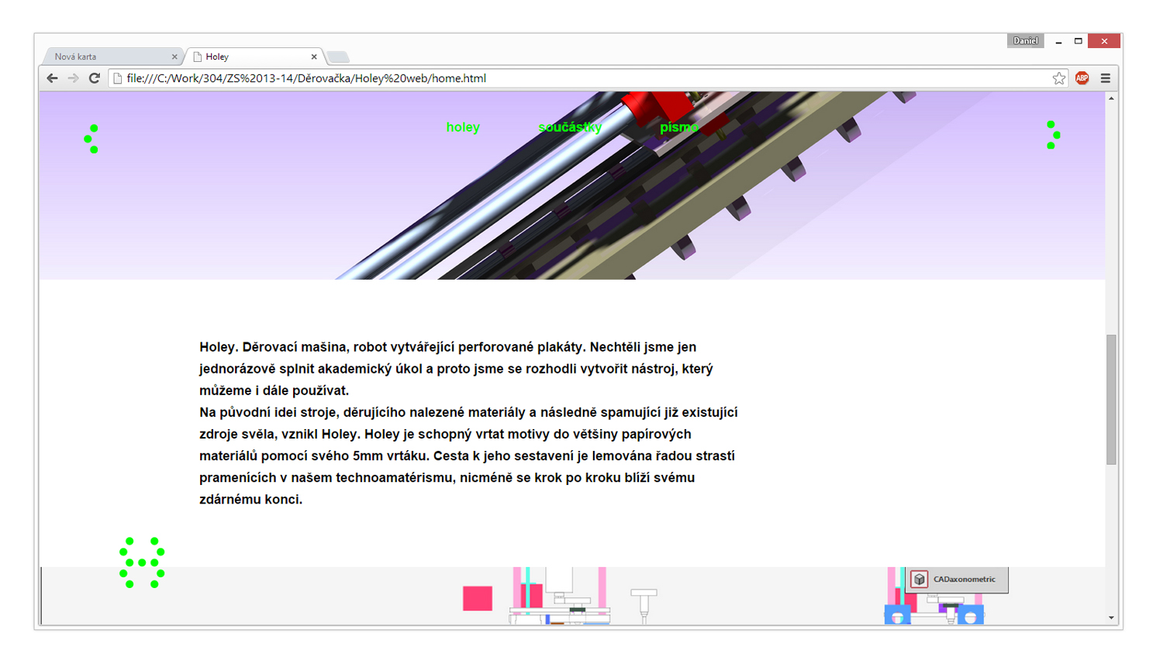The height and width of the screenshot is (664, 1163).
Task: Open the Adblock Plus extension icon
Action: pyautogui.click(x=1082, y=78)
